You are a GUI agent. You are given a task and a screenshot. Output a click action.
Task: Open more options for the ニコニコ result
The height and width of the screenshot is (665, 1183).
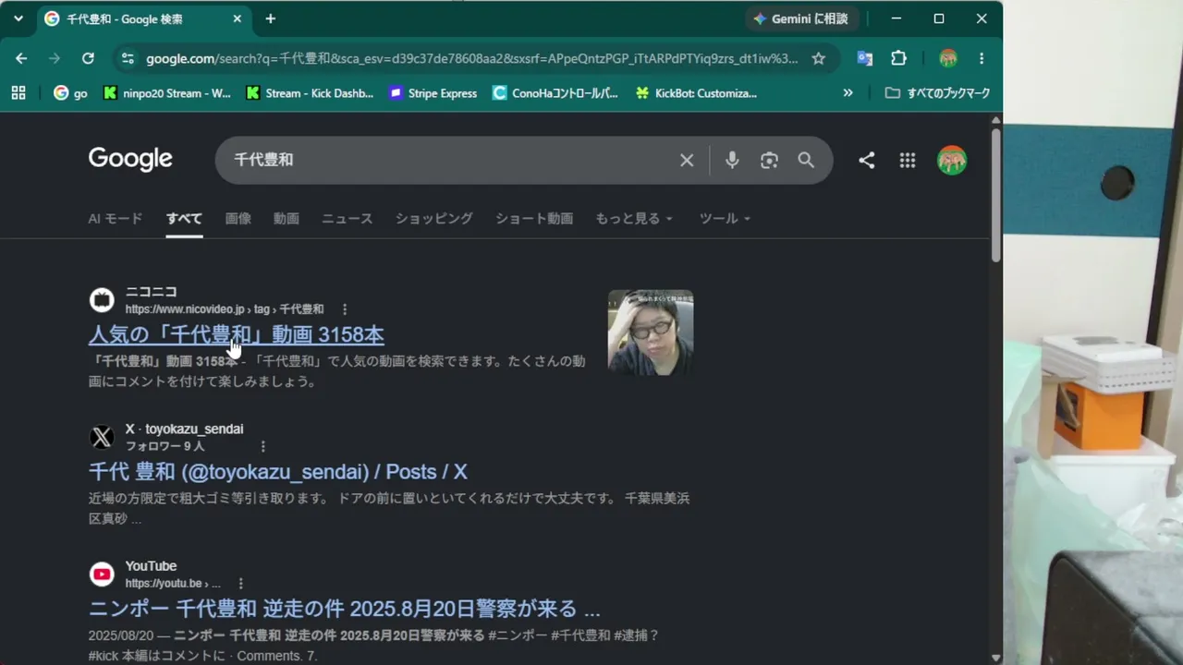click(345, 309)
